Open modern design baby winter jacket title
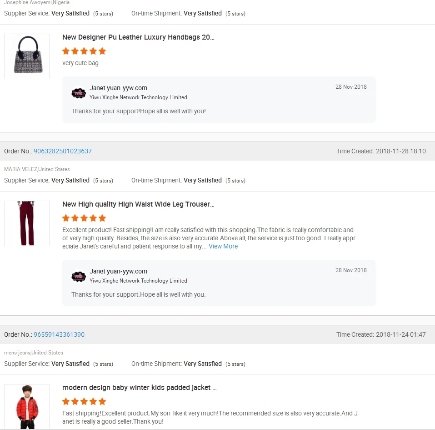Image resolution: width=435 pixels, height=430 pixels. (139, 388)
